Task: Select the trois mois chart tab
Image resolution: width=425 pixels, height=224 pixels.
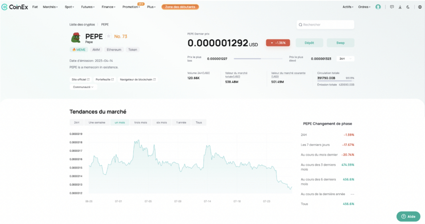Action: point(141,122)
